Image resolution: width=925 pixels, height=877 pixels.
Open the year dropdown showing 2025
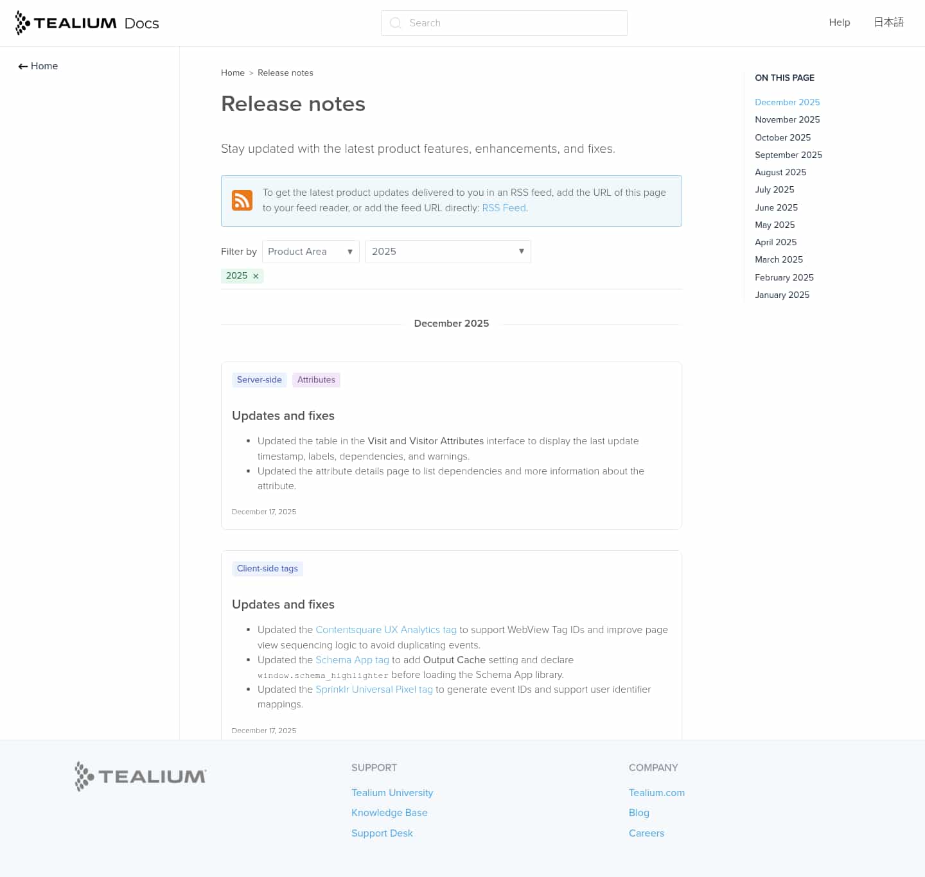point(448,252)
